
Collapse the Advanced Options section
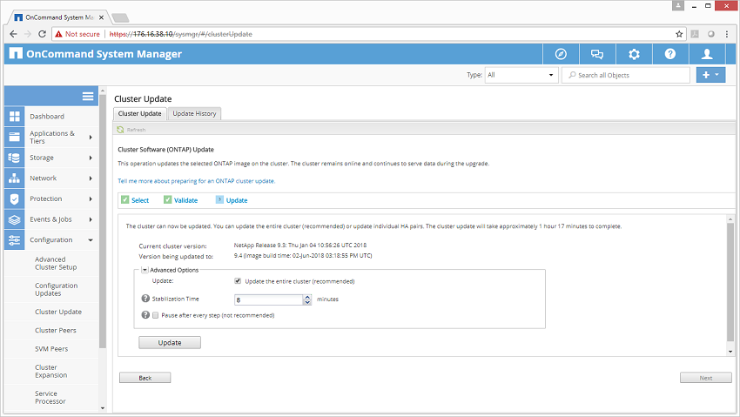[145, 270]
